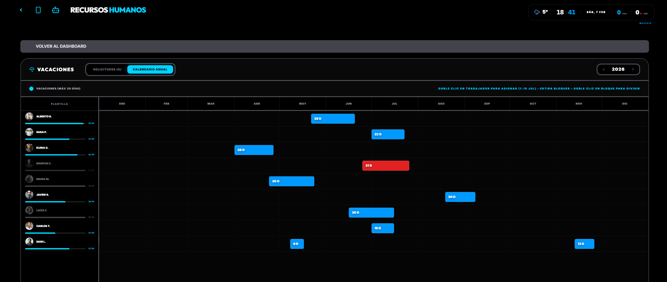Select Sara P. avatar in staff list

(29, 132)
